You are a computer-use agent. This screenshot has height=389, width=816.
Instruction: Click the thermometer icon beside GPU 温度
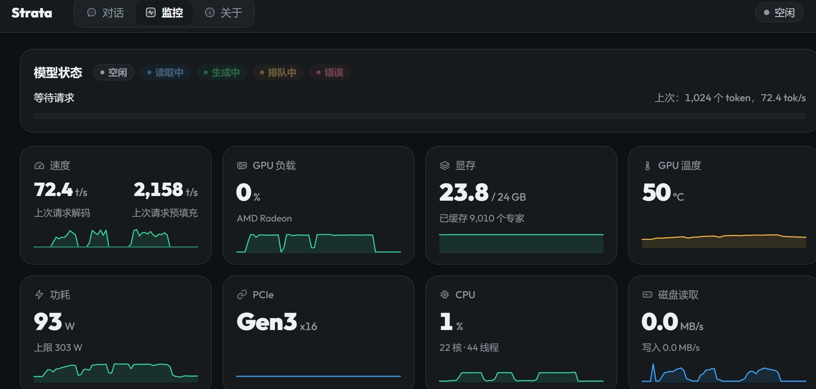tap(647, 166)
